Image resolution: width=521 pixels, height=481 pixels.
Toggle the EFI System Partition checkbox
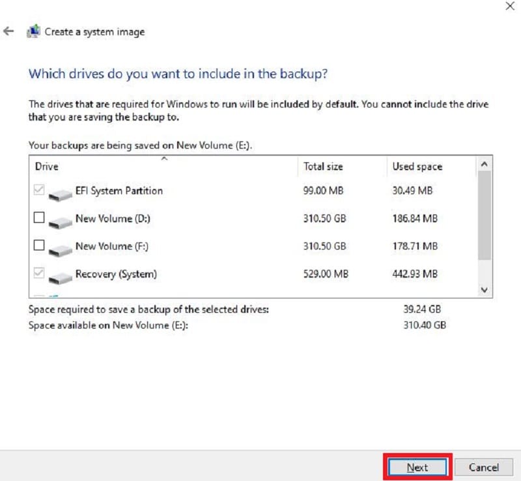coord(39,190)
